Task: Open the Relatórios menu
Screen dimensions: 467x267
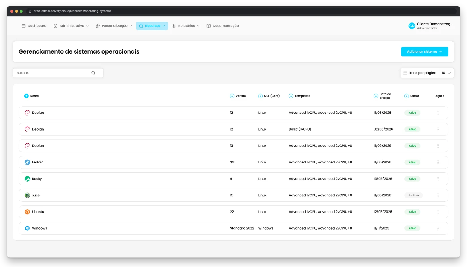Action: pyautogui.click(x=186, y=26)
